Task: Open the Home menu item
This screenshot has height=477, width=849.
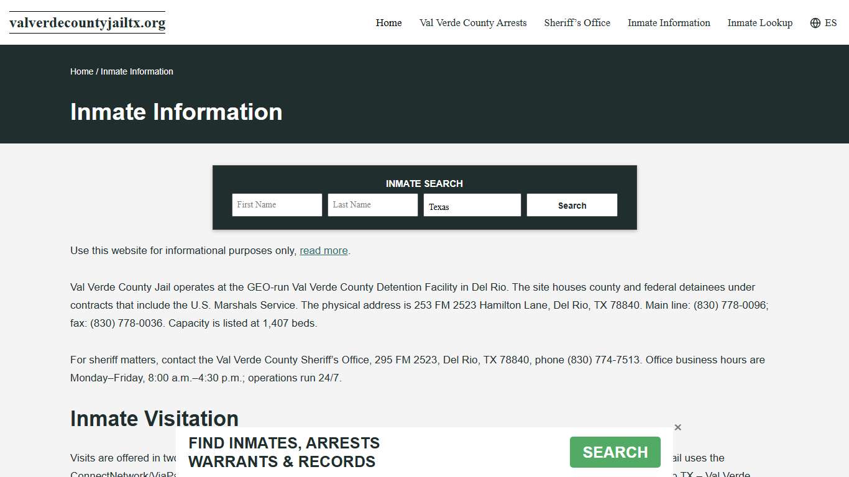Action: [x=388, y=23]
